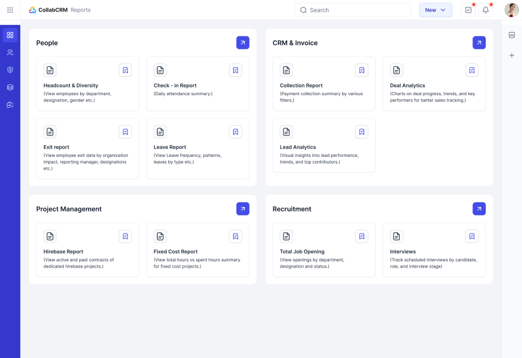Click the Interviews document icon
The width and height of the screenshot is (522, 358).
(396, 236)
